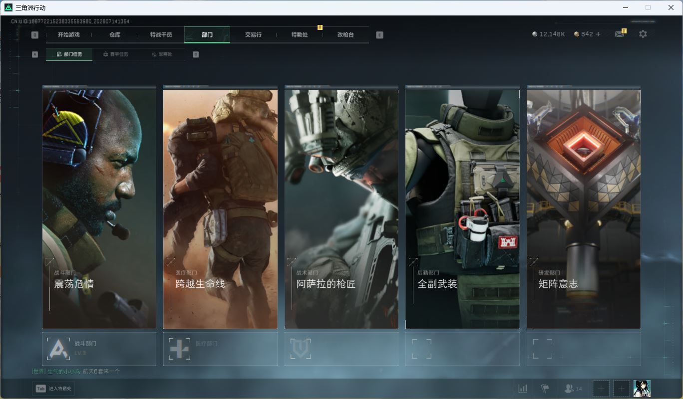Click the expand corner icon above 阿萨拉的枪匠
Screen dimensions: 683x399
coord(292,262)
